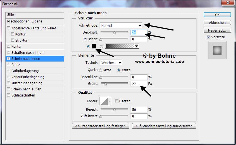Open the Füllmethode dropdown

tap(121, 26)
